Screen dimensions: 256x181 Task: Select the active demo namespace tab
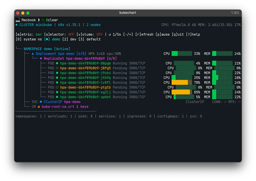click(52, 39)
